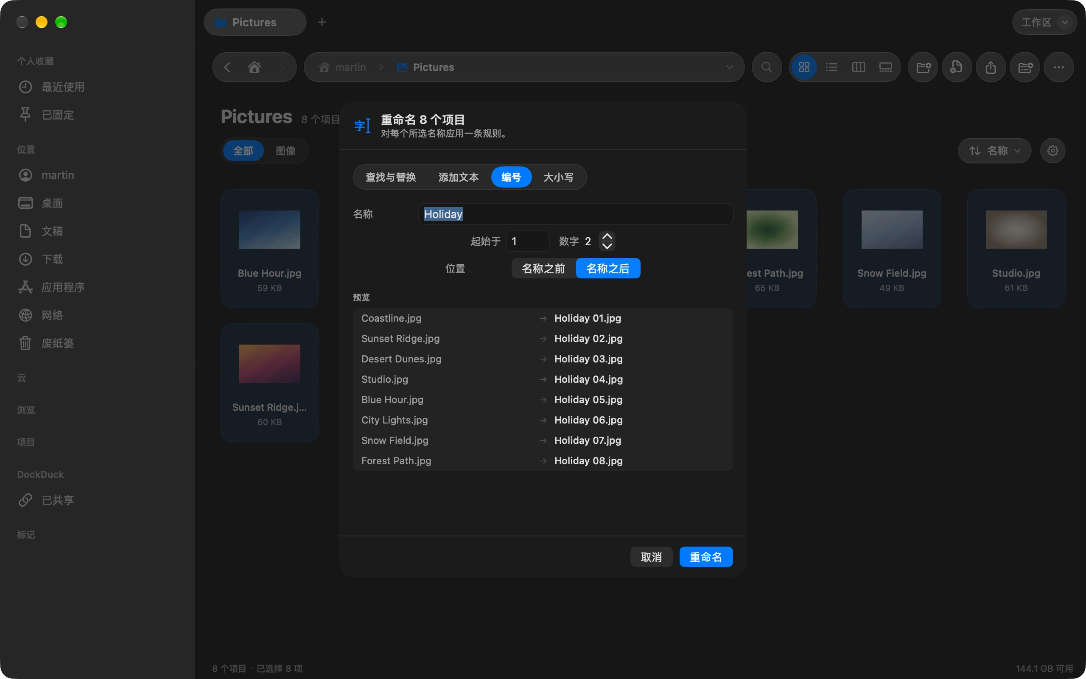Switch to 添加文本 tab
This screenshot has height=679, width=1086.
tap(458, 177)
